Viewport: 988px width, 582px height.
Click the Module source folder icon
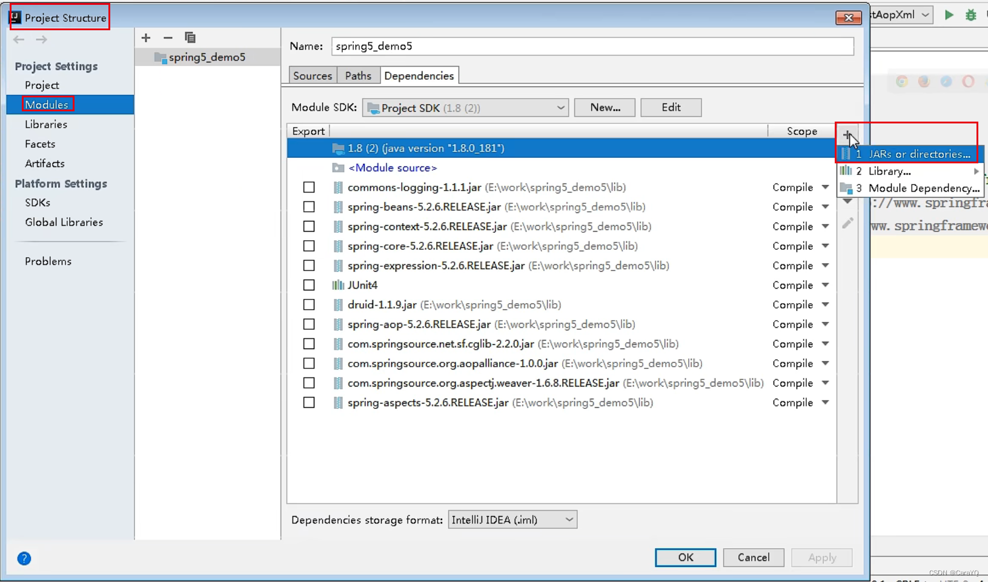click(x=338, y=168)
